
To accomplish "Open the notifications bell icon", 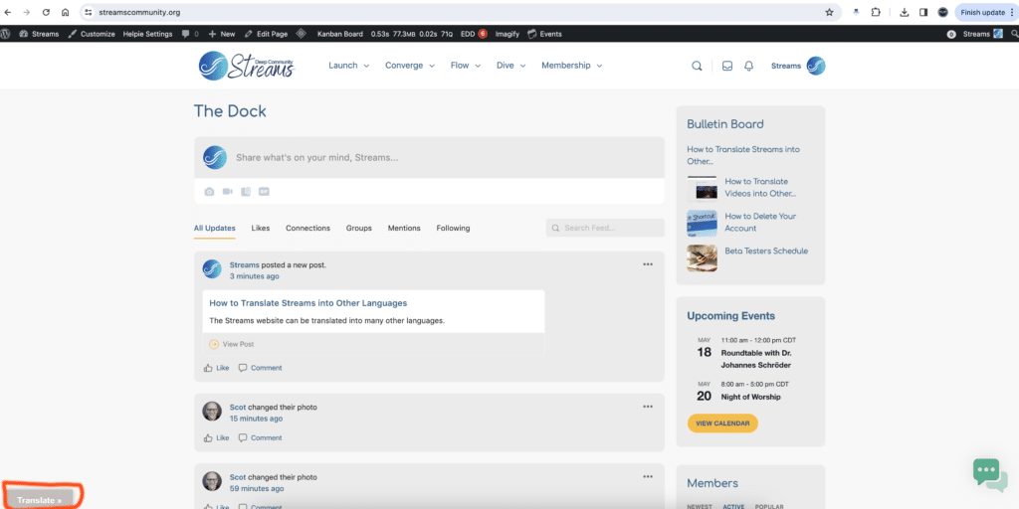I will (x=748, y=66).
